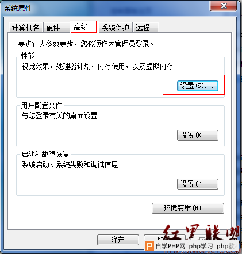Image resolution: width=242 pixels, height=254 pixels.
Task: Select the 高级 tab
Action: 83,26
